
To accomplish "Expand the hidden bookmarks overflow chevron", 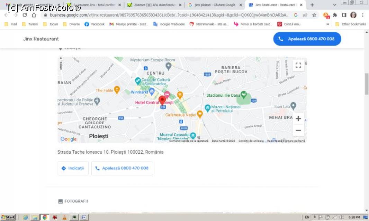I will pyautogui.click(x=327, y=24).
